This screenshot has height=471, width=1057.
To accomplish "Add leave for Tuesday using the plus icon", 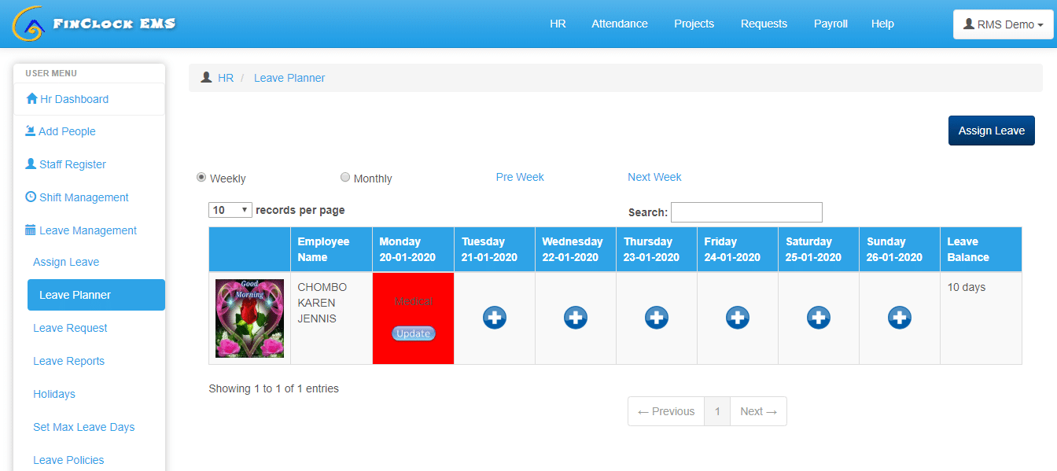I will click(494, 318).
